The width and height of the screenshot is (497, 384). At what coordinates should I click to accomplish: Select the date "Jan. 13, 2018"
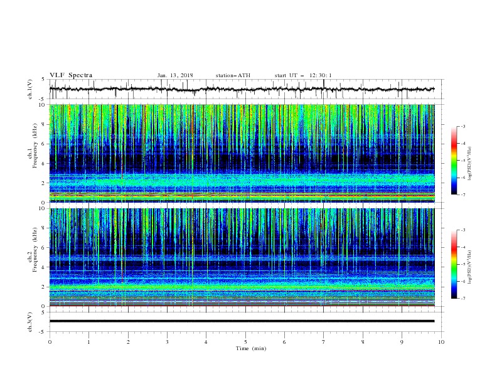coord(175,75)
